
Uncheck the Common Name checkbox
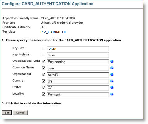click(x=43, y=68)
